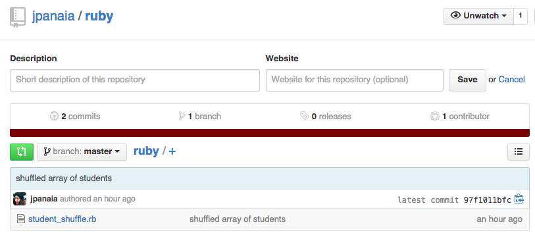535x239 pixels.
Task: Click the repository book icon
Action: click(x=18, y=17)
